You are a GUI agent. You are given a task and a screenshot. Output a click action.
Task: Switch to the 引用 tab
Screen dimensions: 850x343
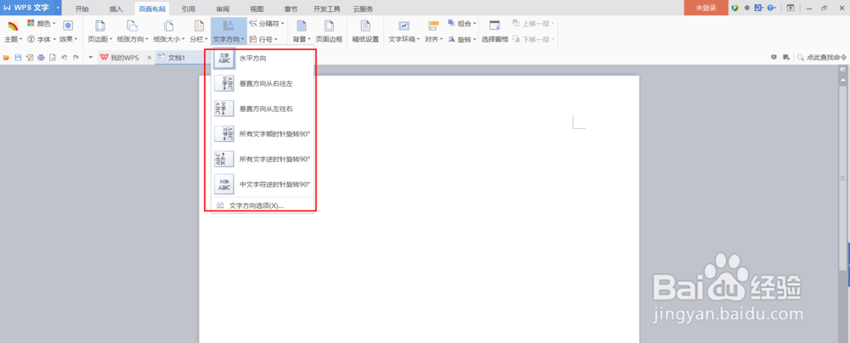click(x=188, y=8)
